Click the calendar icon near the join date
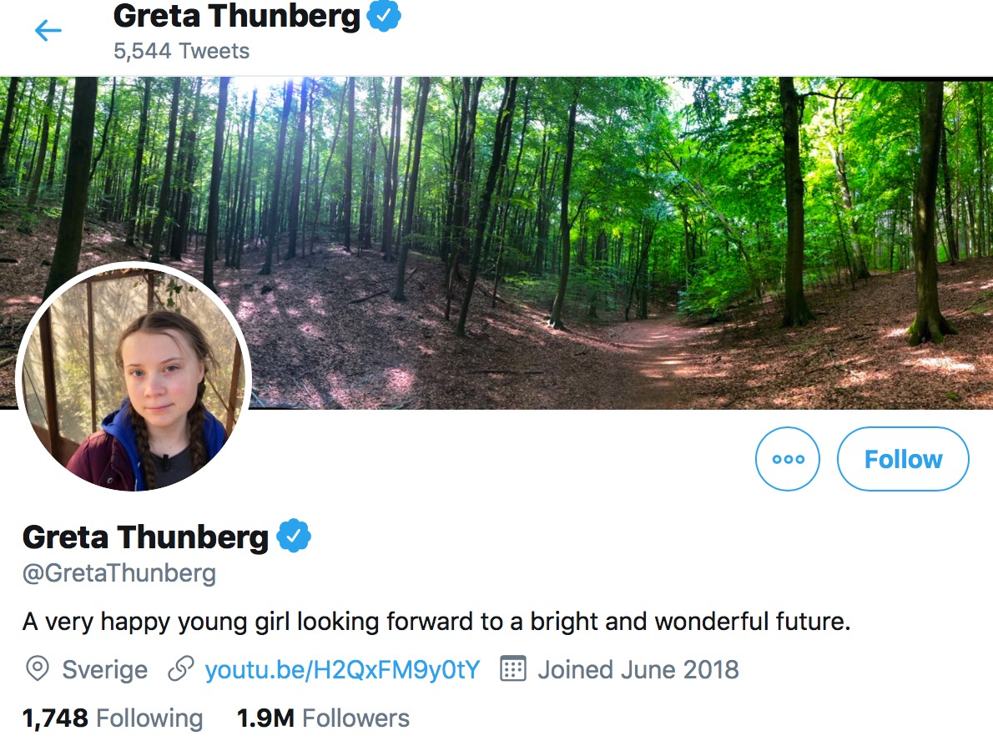This screenshot has height=746, width=993. (x=513, y=669)
